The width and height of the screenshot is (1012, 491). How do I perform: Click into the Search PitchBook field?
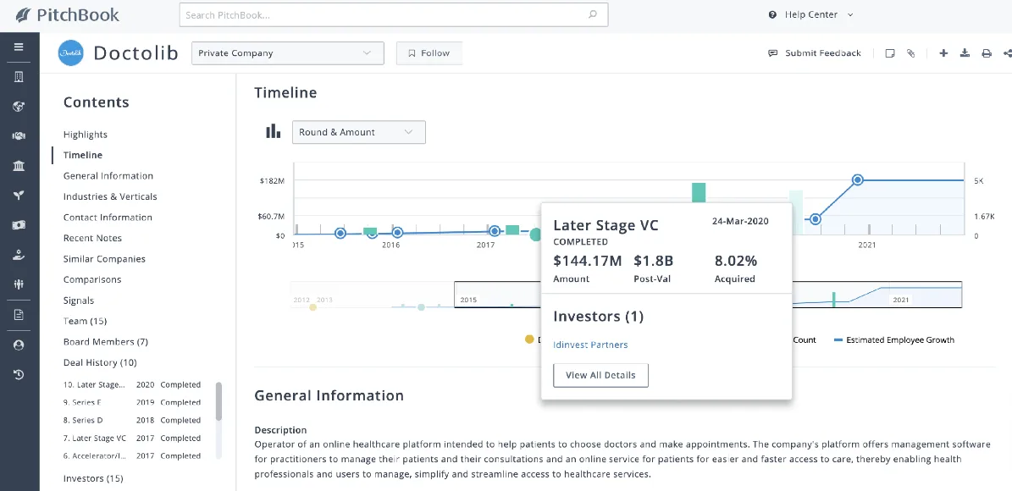(394, 14)
